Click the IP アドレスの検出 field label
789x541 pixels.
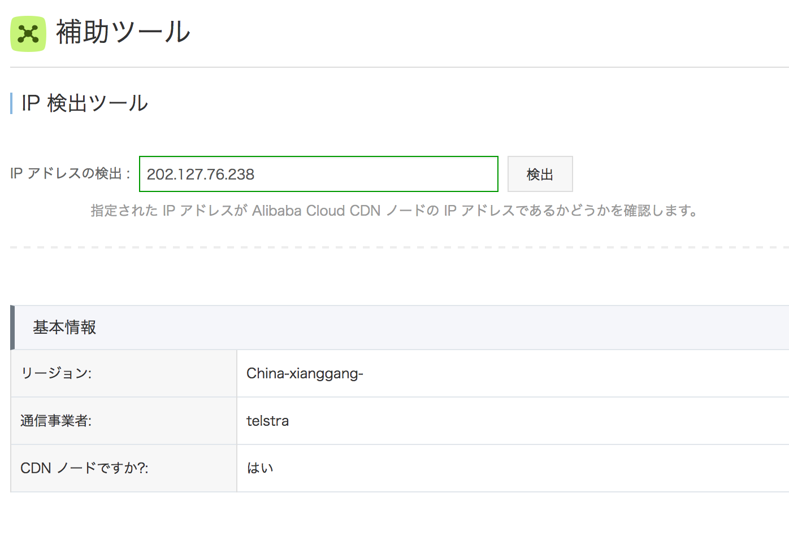pos(71,173)
